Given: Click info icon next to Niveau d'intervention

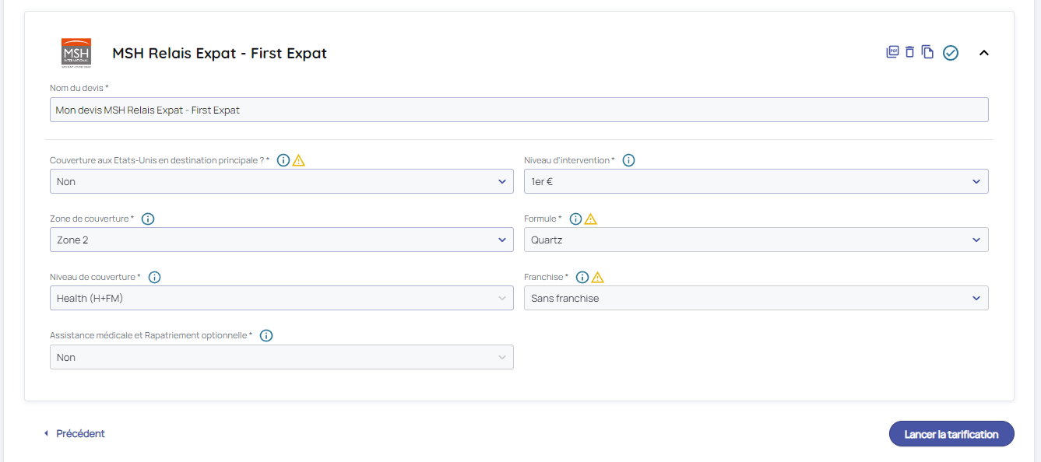Looking at the screenshot, I should pyautogui.click(x=628, y=160).
